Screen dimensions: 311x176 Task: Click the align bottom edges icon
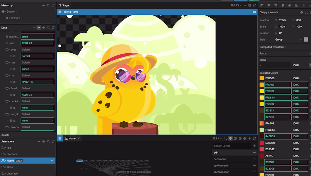coord(296,5)
